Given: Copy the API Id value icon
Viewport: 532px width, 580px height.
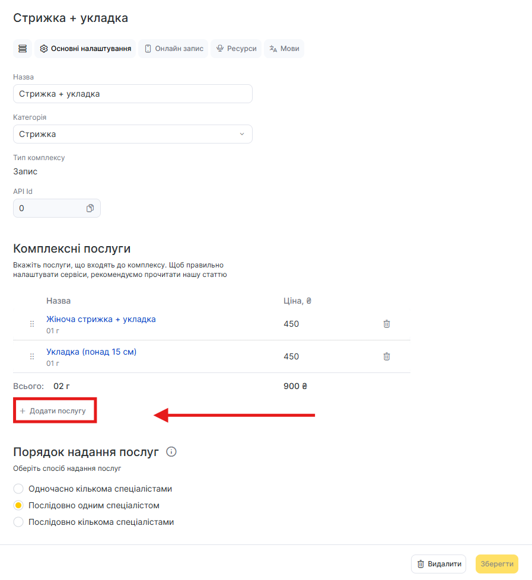Looking at the screenshot, I should (90, 208).
